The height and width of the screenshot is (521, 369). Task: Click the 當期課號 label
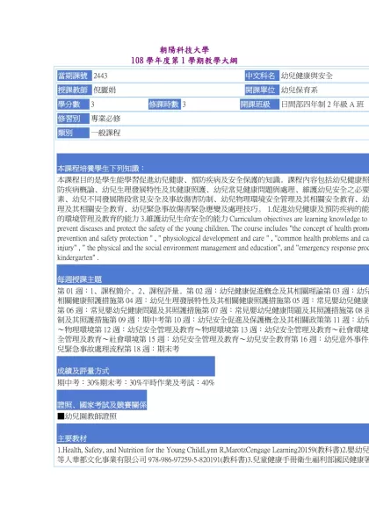pyautogui.click(x=74, y=76)
